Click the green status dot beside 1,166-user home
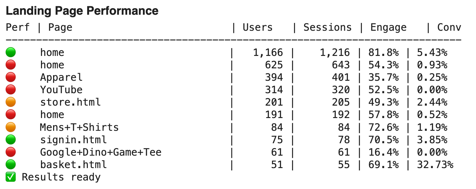Viewport: 476px width, 189px height. click(11, 52)
